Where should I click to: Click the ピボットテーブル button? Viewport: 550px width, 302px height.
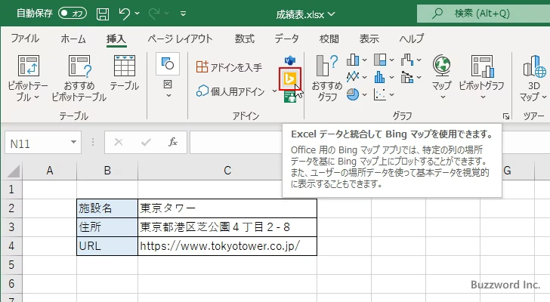[28, 78]
